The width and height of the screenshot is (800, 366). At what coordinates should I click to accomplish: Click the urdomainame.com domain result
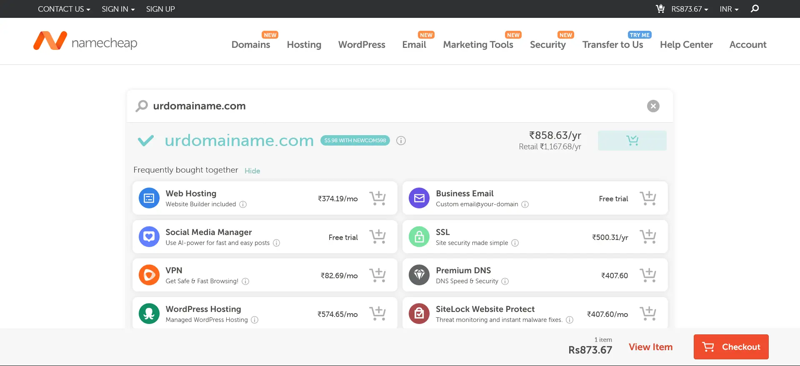(x=239, y=141)
